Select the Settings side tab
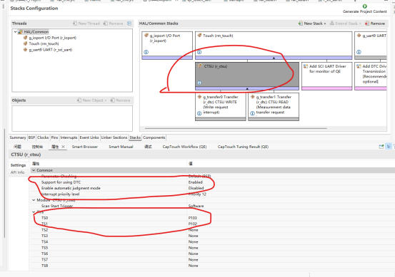395x277 pixels. [x=18, y=165]
